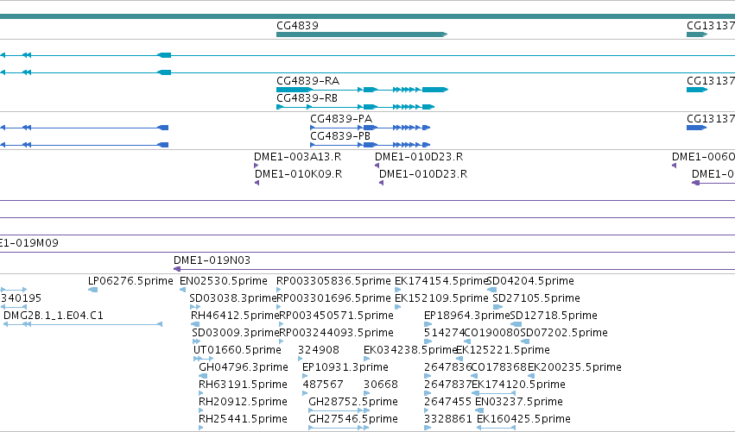This screenshot has height=432, width=735.
Task: Select the DME1-019N03 clone label
Action: tap(212, 260)
